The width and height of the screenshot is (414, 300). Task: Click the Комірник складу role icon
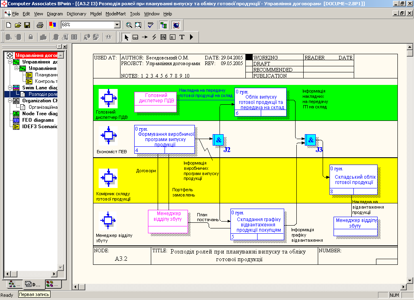point(108,178)
